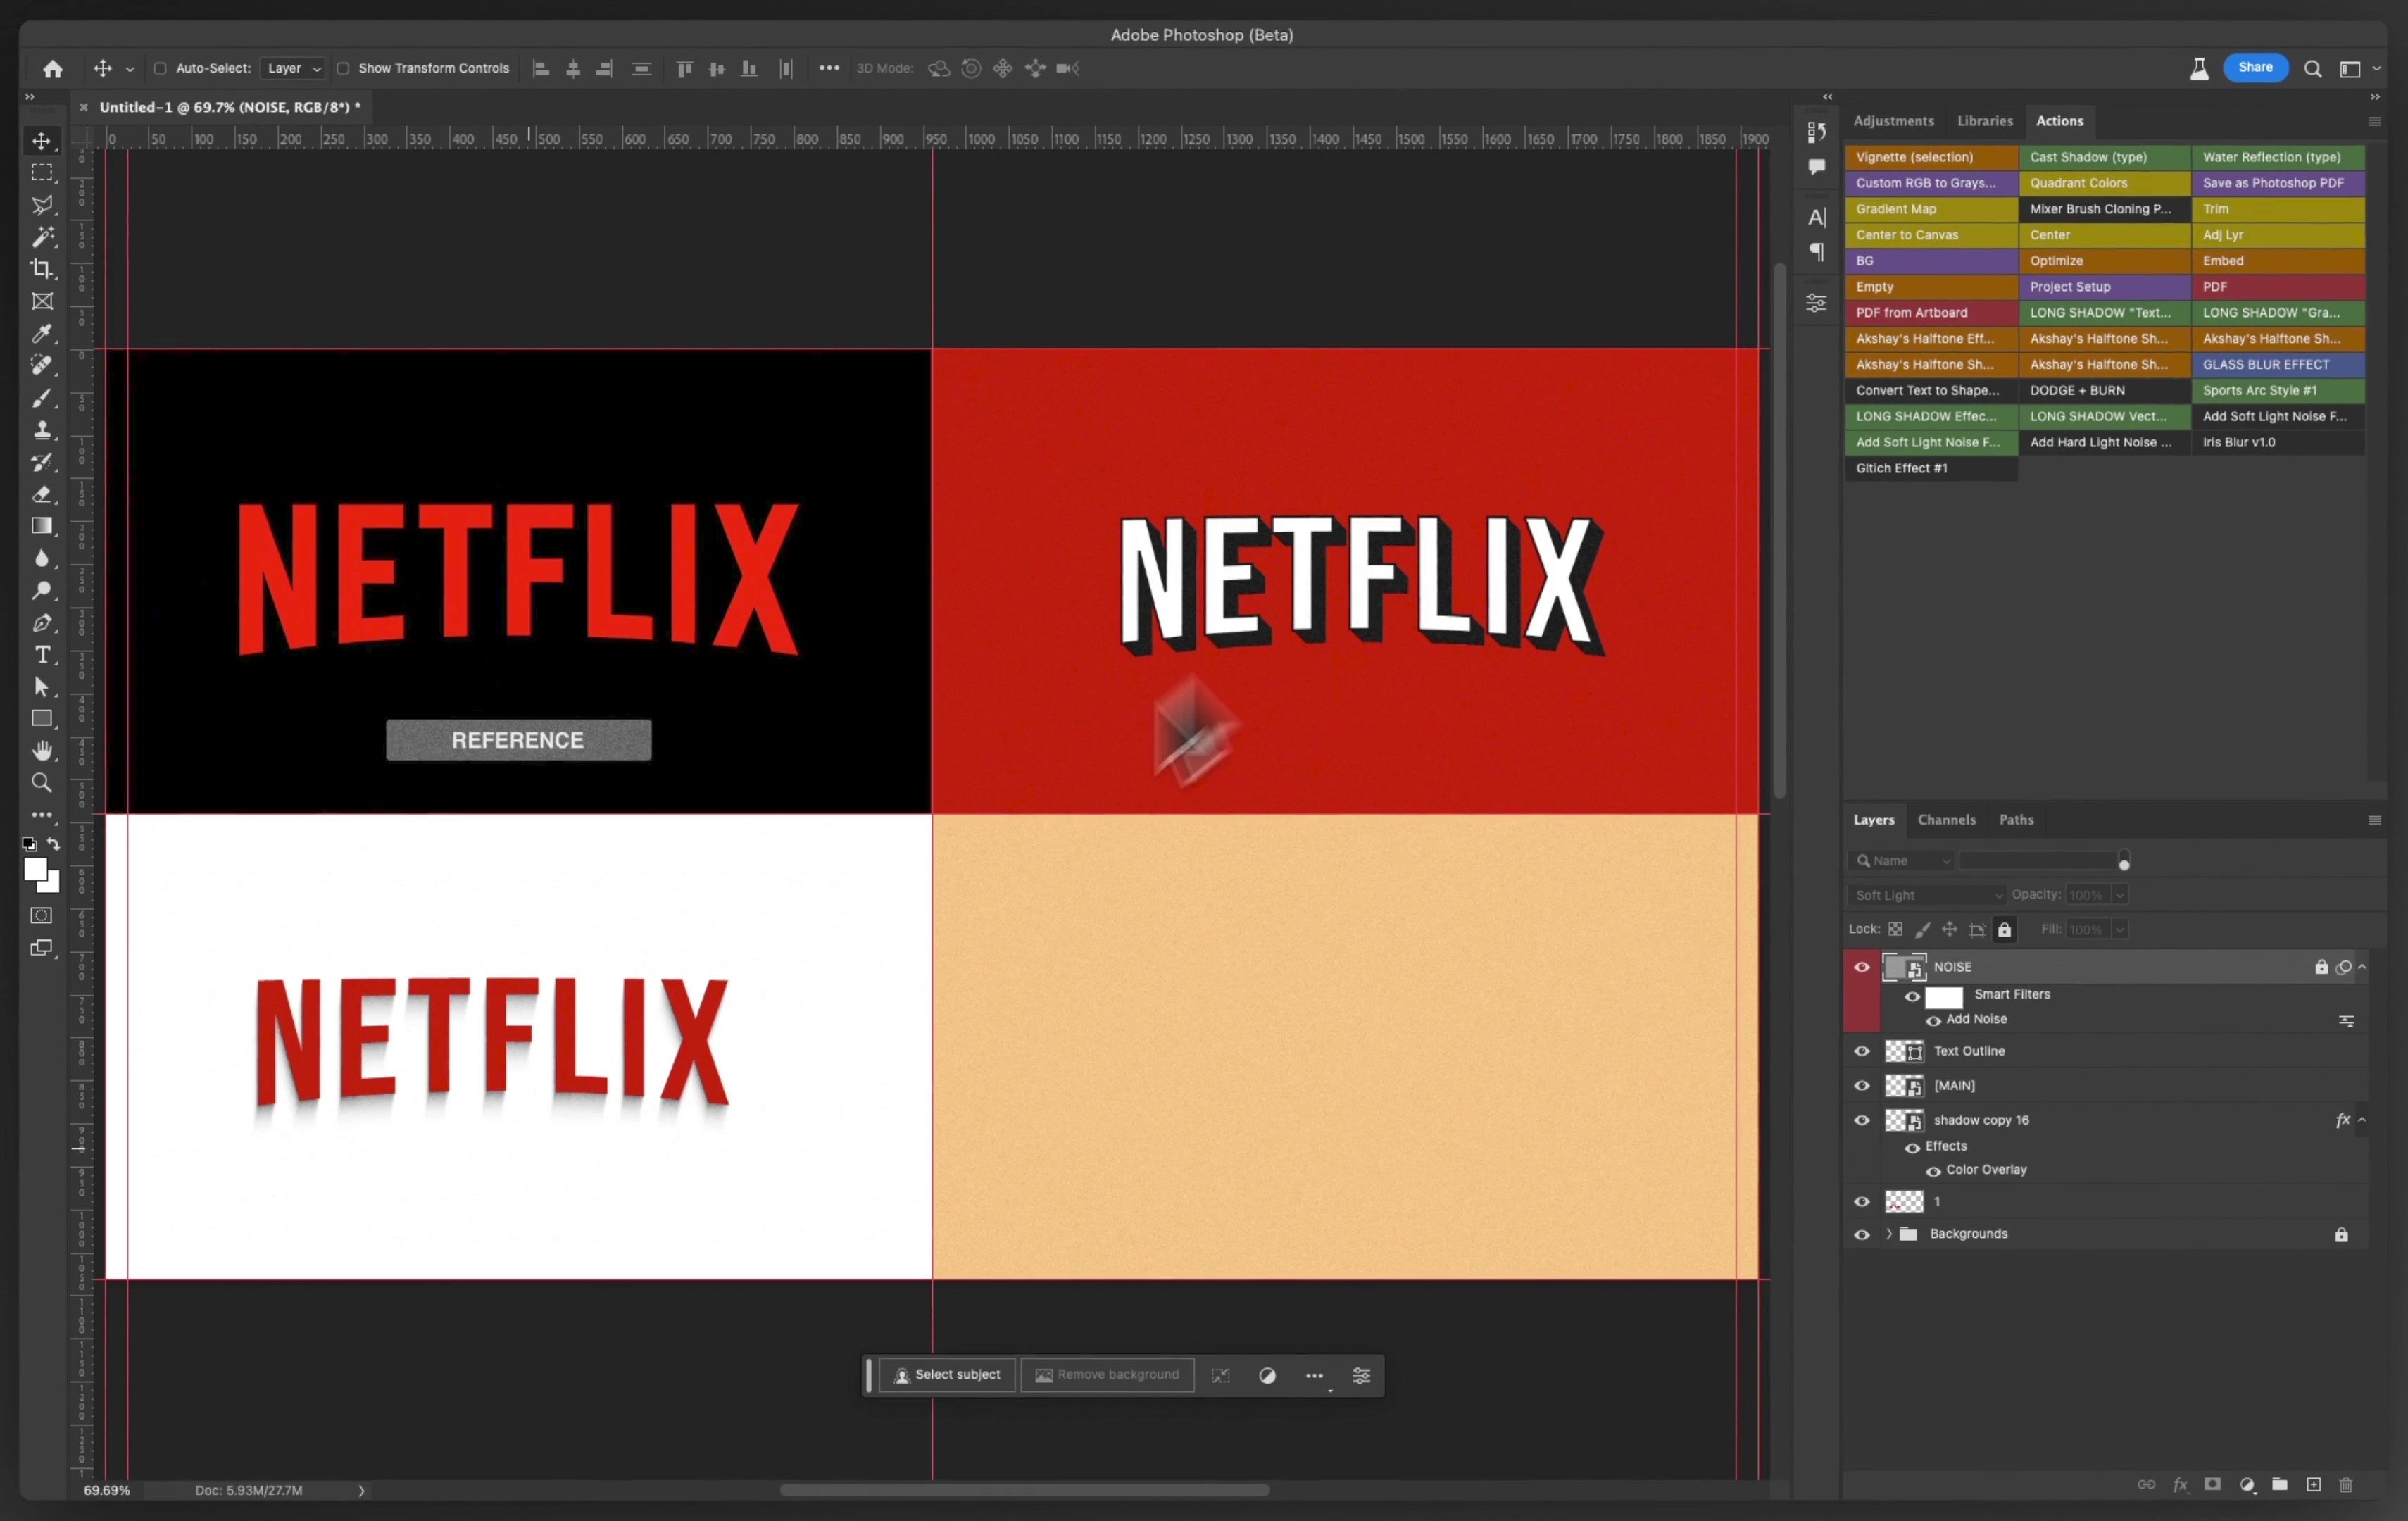The width and height of the screenshot is (2408, 1521).
Task: Collapse effects on shadow copy 16
Action: (2362, 1120)
